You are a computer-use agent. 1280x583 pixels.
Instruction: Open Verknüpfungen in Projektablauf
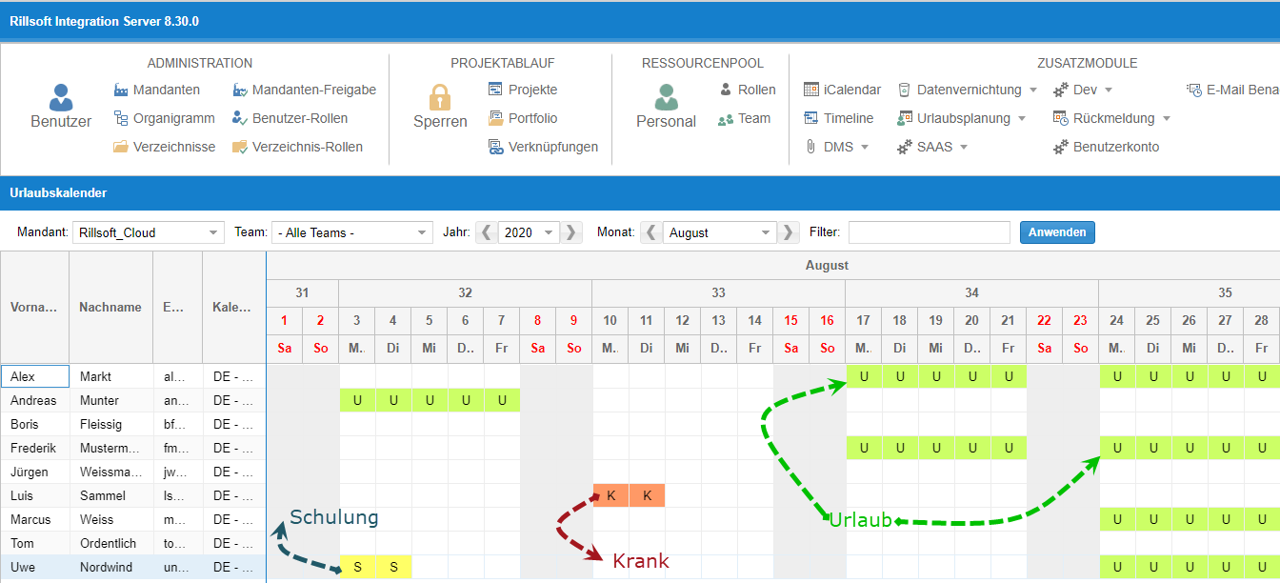click(x=543, y=147)
